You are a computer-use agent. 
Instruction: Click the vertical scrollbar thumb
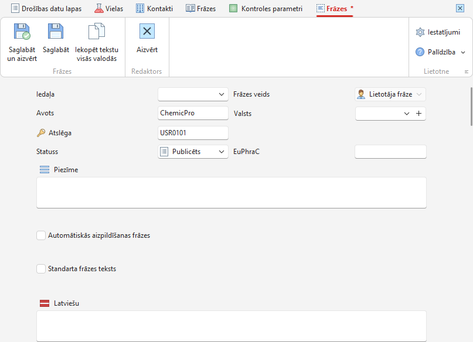[471, 107]
